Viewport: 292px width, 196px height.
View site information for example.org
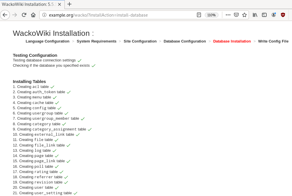(44, 15)
